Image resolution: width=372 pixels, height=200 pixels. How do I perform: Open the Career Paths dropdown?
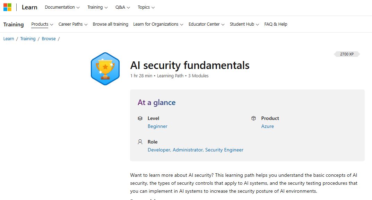tap(73, 24)
